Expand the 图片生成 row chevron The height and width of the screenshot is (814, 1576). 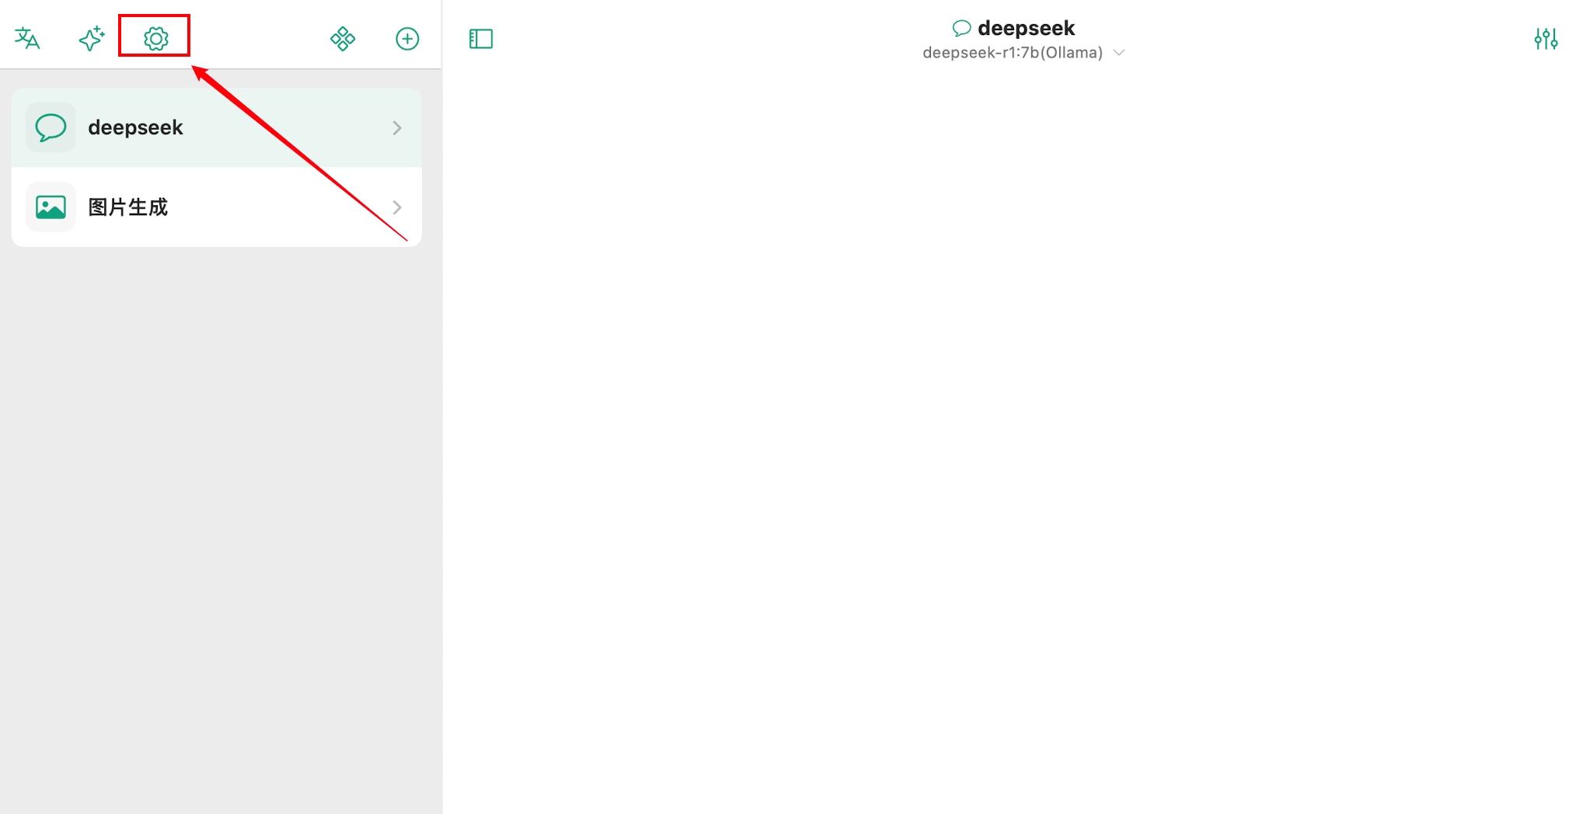(x=397, y=207)
